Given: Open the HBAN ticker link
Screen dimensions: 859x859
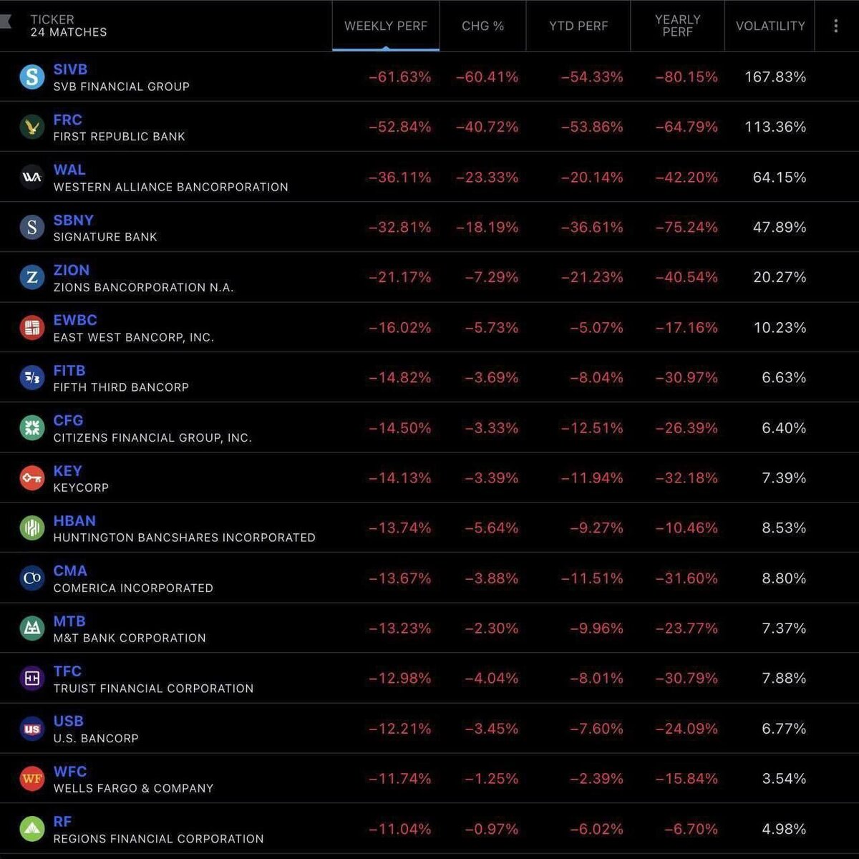Looking at the screenshot, I should (74, 521).
